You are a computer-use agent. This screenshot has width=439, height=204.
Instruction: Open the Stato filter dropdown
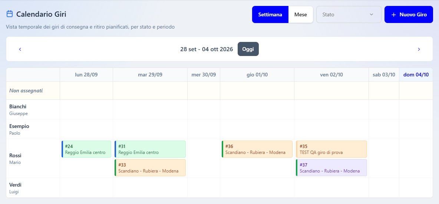click(x=349, y=14)
